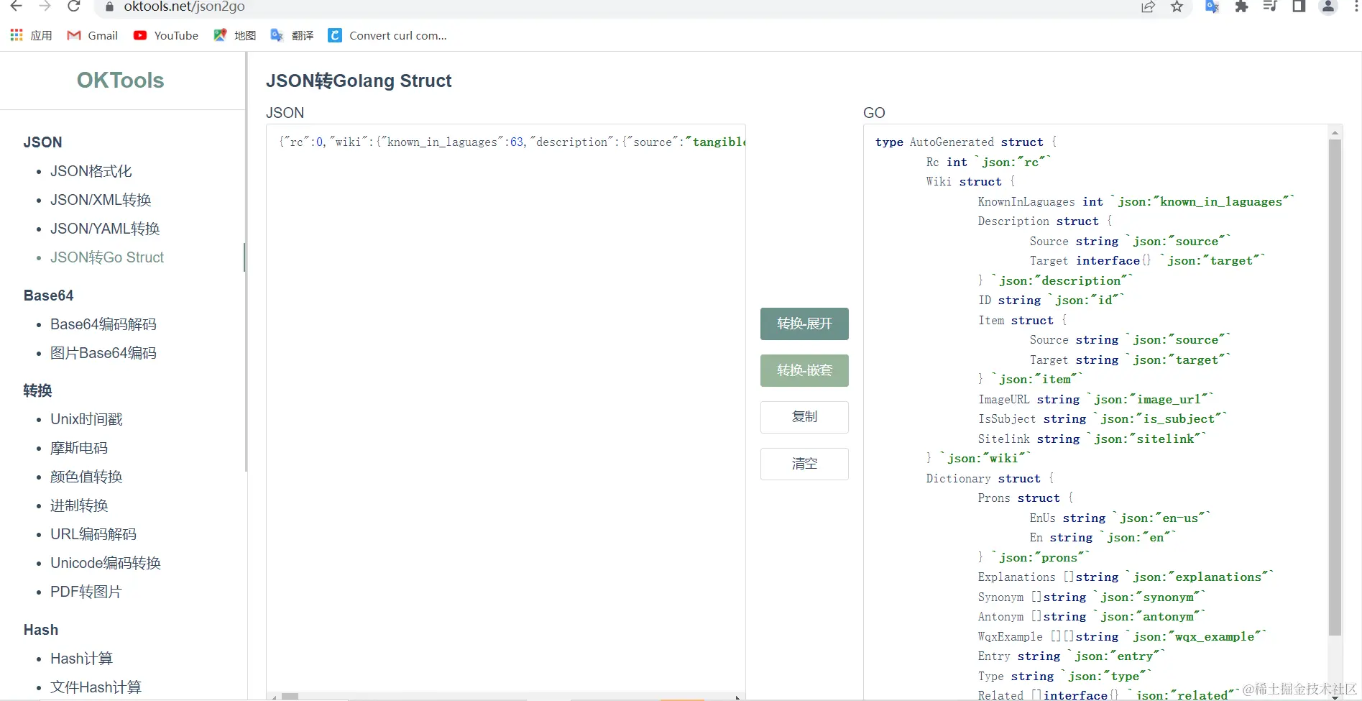Bookmark this page with the star icon
This screenshot has width=1362, height=701.
point(1177,6)
